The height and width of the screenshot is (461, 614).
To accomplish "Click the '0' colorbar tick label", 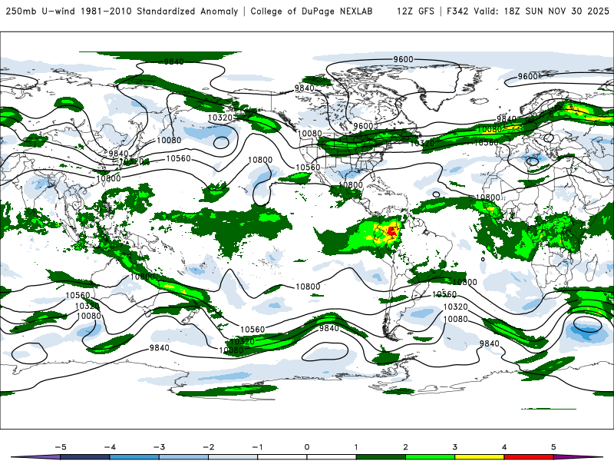I will coord(307,447).
